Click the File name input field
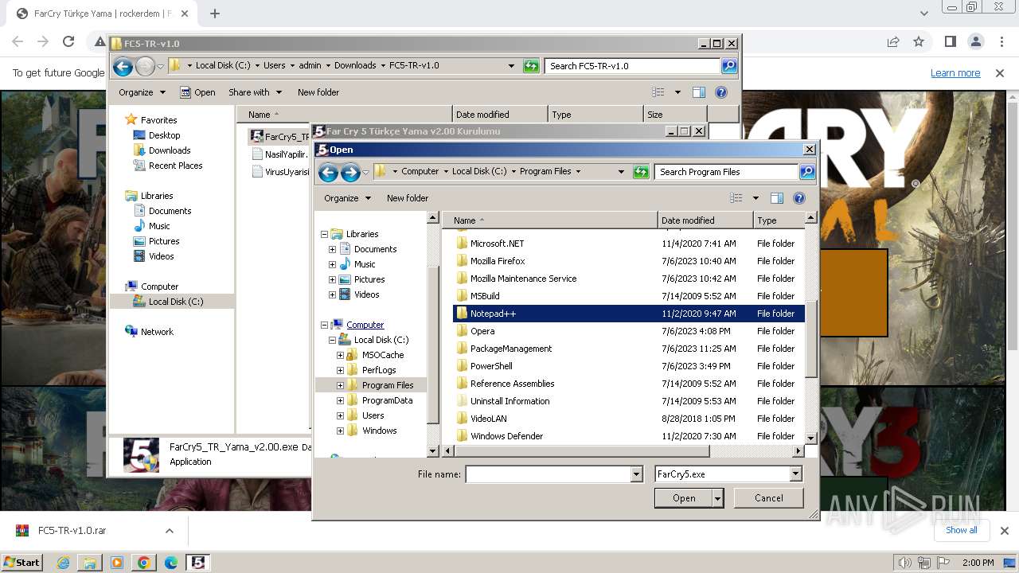This screenshot has width=1019, height=573. [549, 474]
